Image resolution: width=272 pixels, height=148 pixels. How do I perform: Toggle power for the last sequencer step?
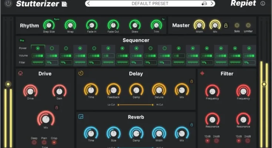(249, 48)
